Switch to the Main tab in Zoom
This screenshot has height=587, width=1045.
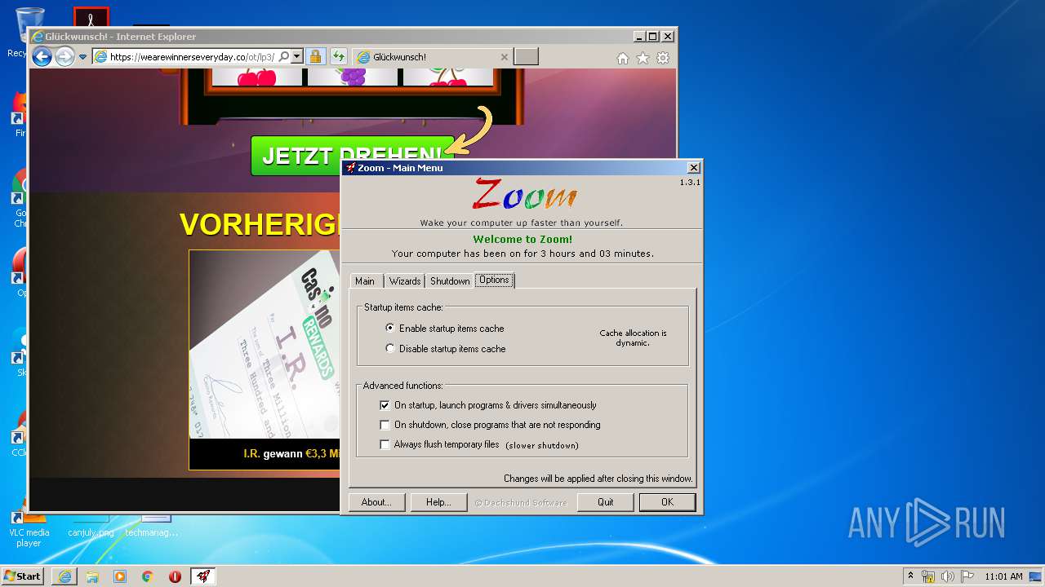pos(365,280)
